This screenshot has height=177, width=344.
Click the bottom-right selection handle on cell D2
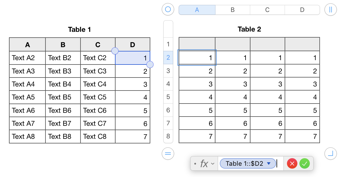150,64
